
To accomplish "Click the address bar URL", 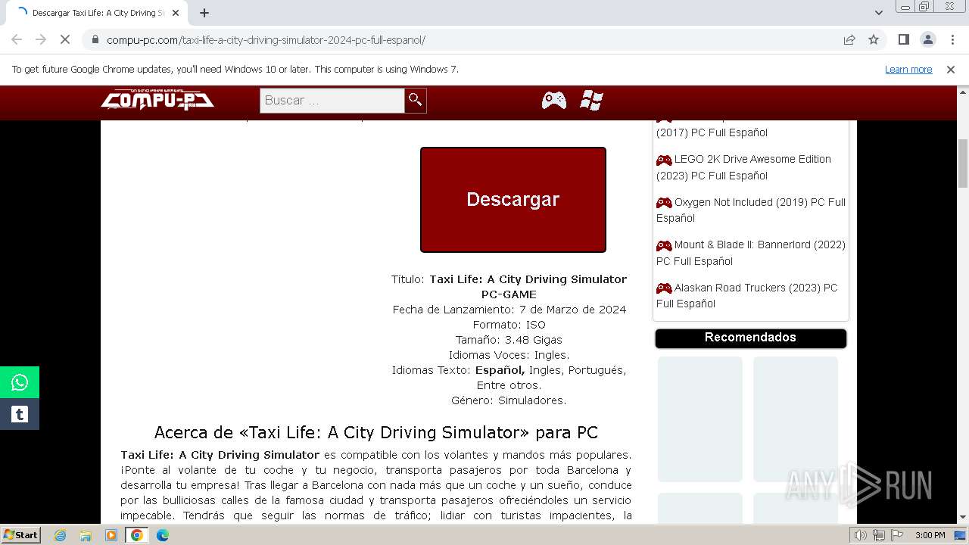I will pyautogui.click(x=266, y=39).
